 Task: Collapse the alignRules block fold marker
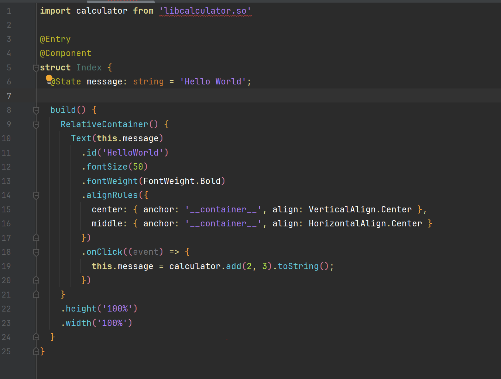coord(36,195)
